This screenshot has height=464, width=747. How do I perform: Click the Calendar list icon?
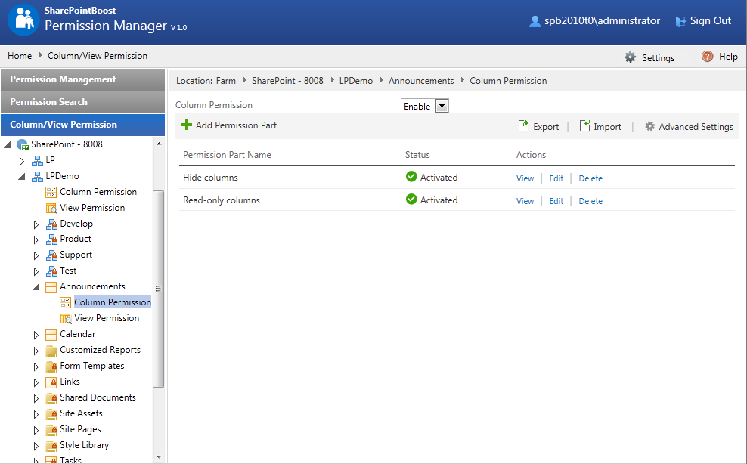pos(51,335)
